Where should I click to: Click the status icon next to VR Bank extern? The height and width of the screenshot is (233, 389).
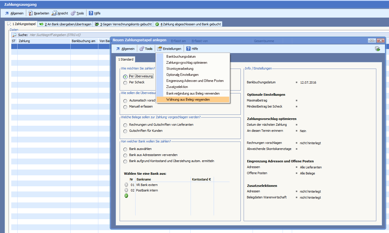(x=126, y=185)
